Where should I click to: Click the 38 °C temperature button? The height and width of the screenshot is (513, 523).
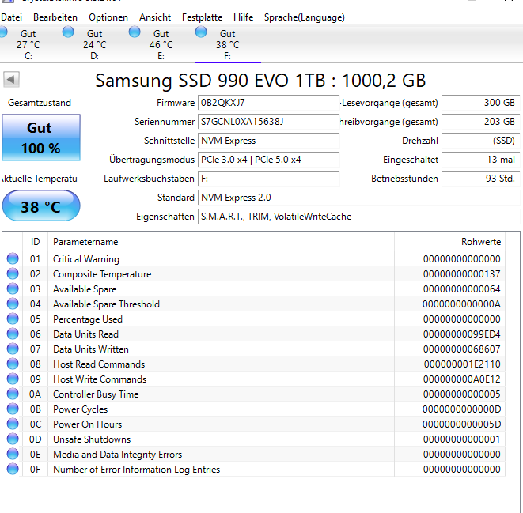coord(41,206)
